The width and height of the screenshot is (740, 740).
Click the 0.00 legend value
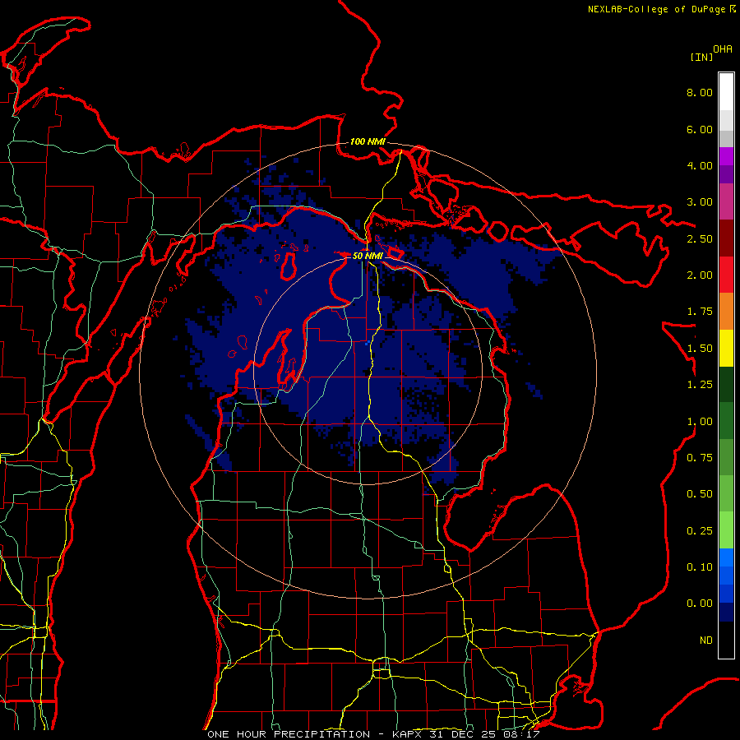pyautogui.click(x=700, y=604)
